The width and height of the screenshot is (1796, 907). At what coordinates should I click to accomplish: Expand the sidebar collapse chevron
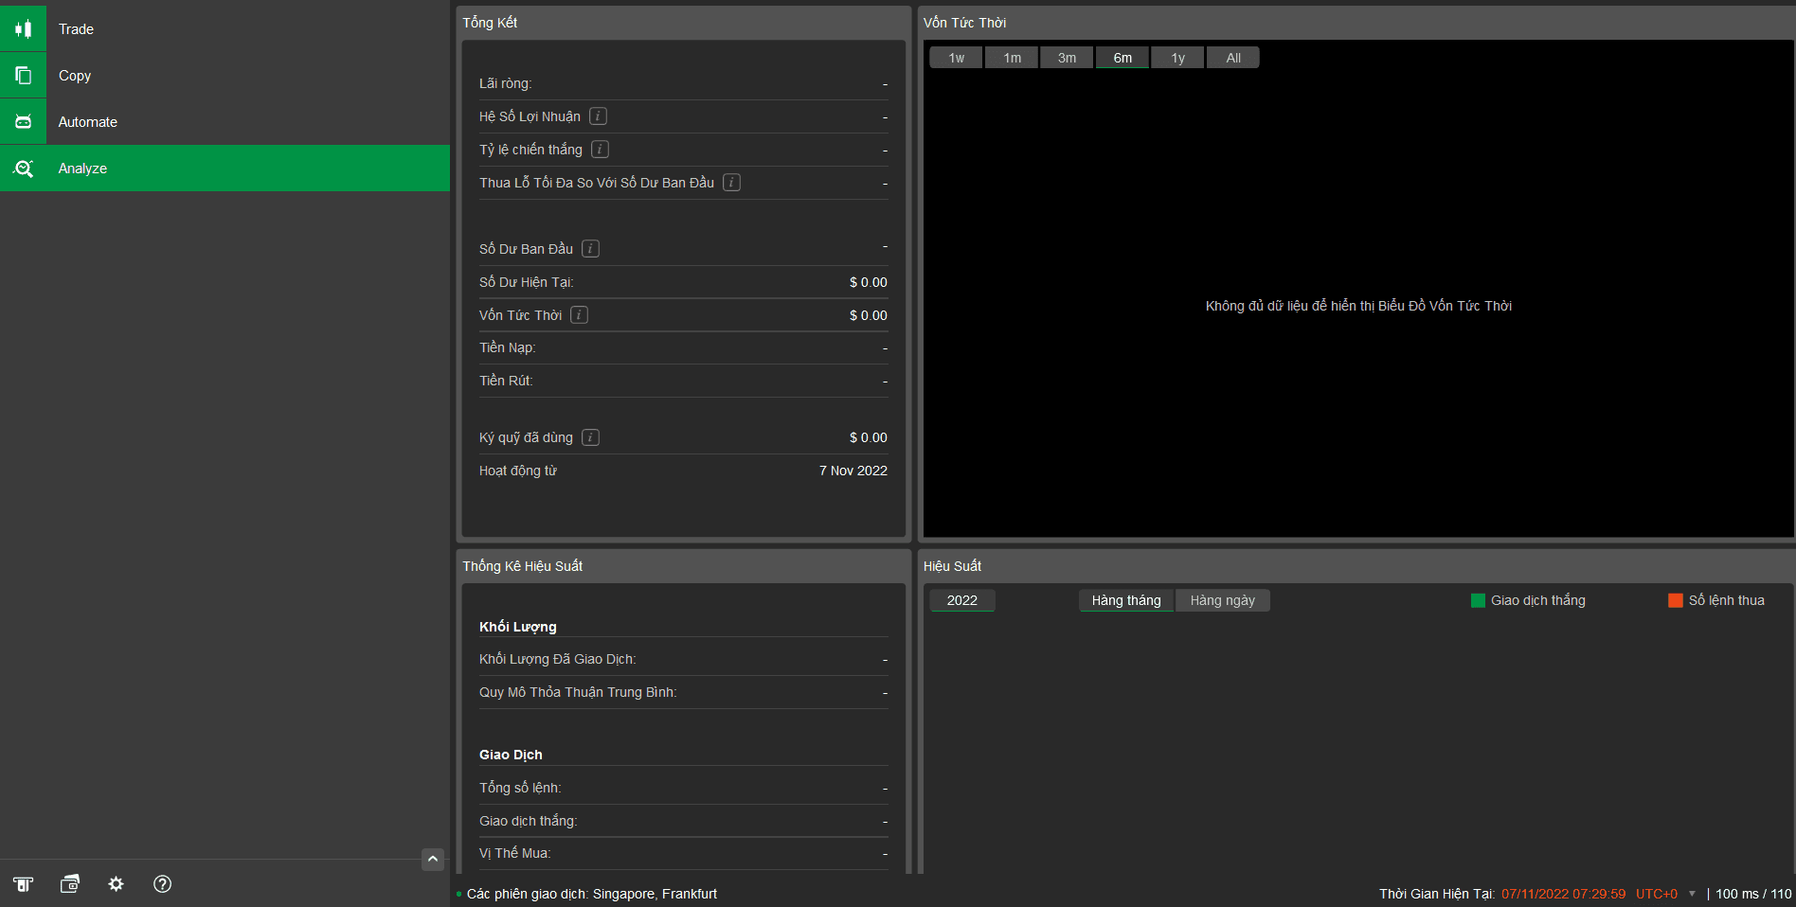pos(433,859)
